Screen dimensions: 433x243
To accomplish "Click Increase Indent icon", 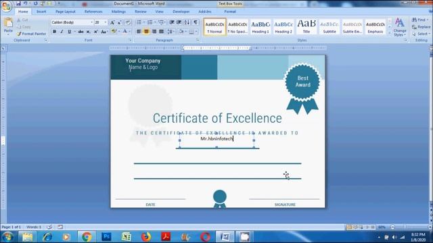I will 179,22.
